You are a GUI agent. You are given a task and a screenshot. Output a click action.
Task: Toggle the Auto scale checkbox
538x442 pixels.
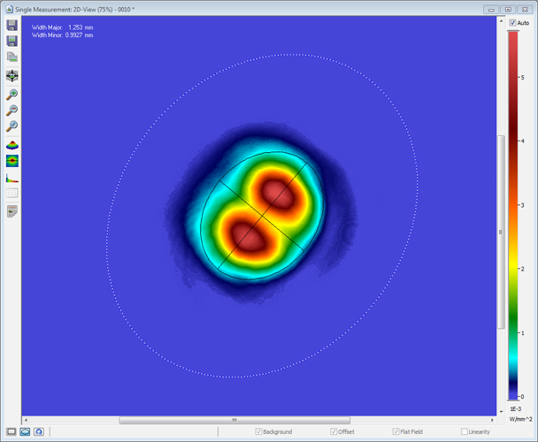[x=512, y=23]
